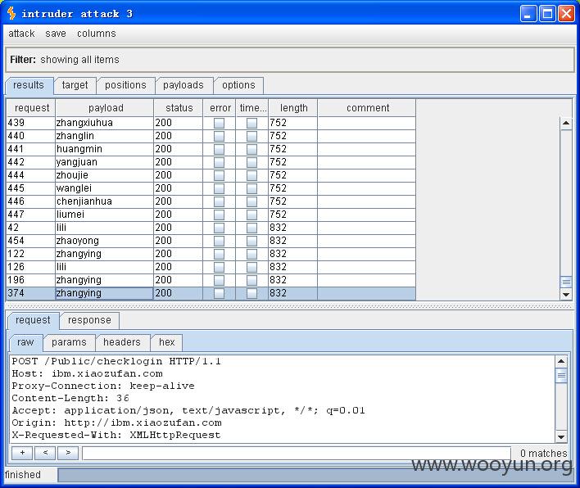
Task: Switch to the options tab
Action: pos(238,85)
